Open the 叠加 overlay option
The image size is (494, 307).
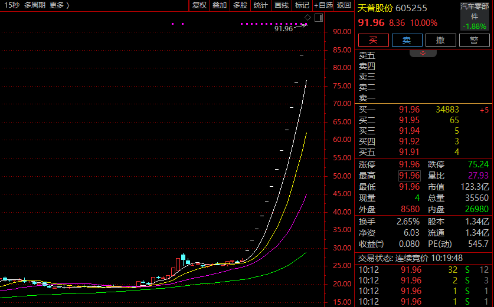pyautogui.click(x=220, y=5)
